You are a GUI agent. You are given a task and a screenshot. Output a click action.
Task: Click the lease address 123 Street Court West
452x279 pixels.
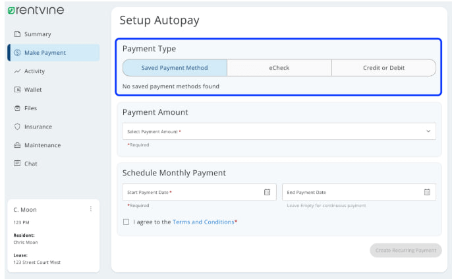[x=37, y=263]
